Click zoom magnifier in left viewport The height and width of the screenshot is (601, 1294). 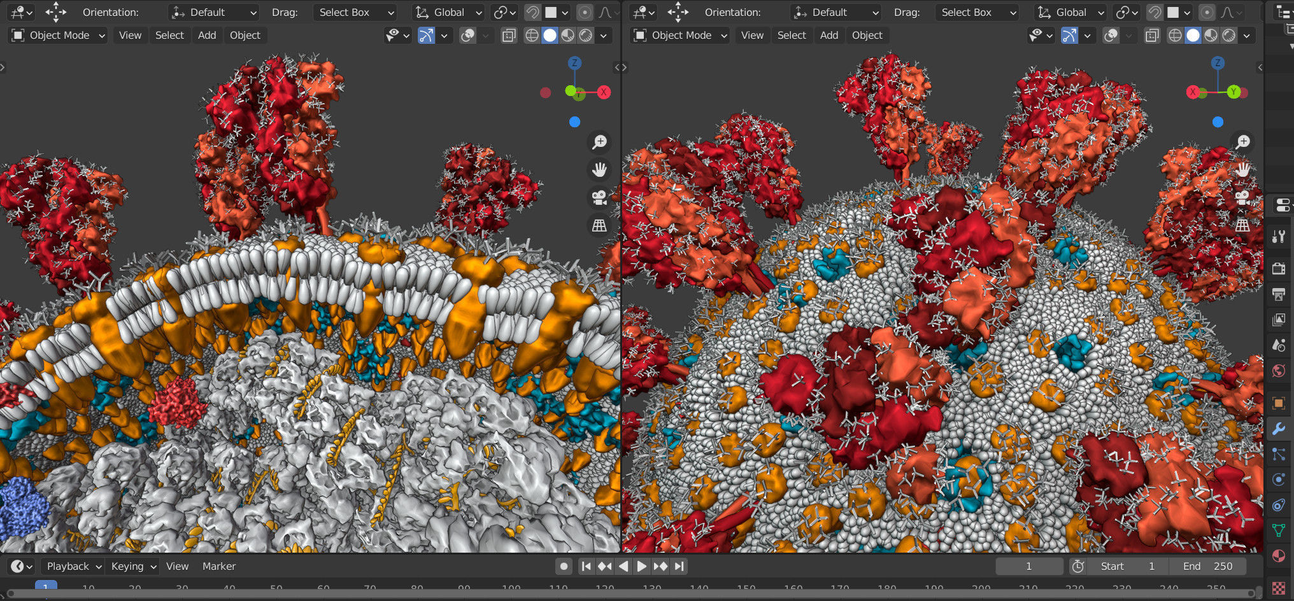click(599, 142)
